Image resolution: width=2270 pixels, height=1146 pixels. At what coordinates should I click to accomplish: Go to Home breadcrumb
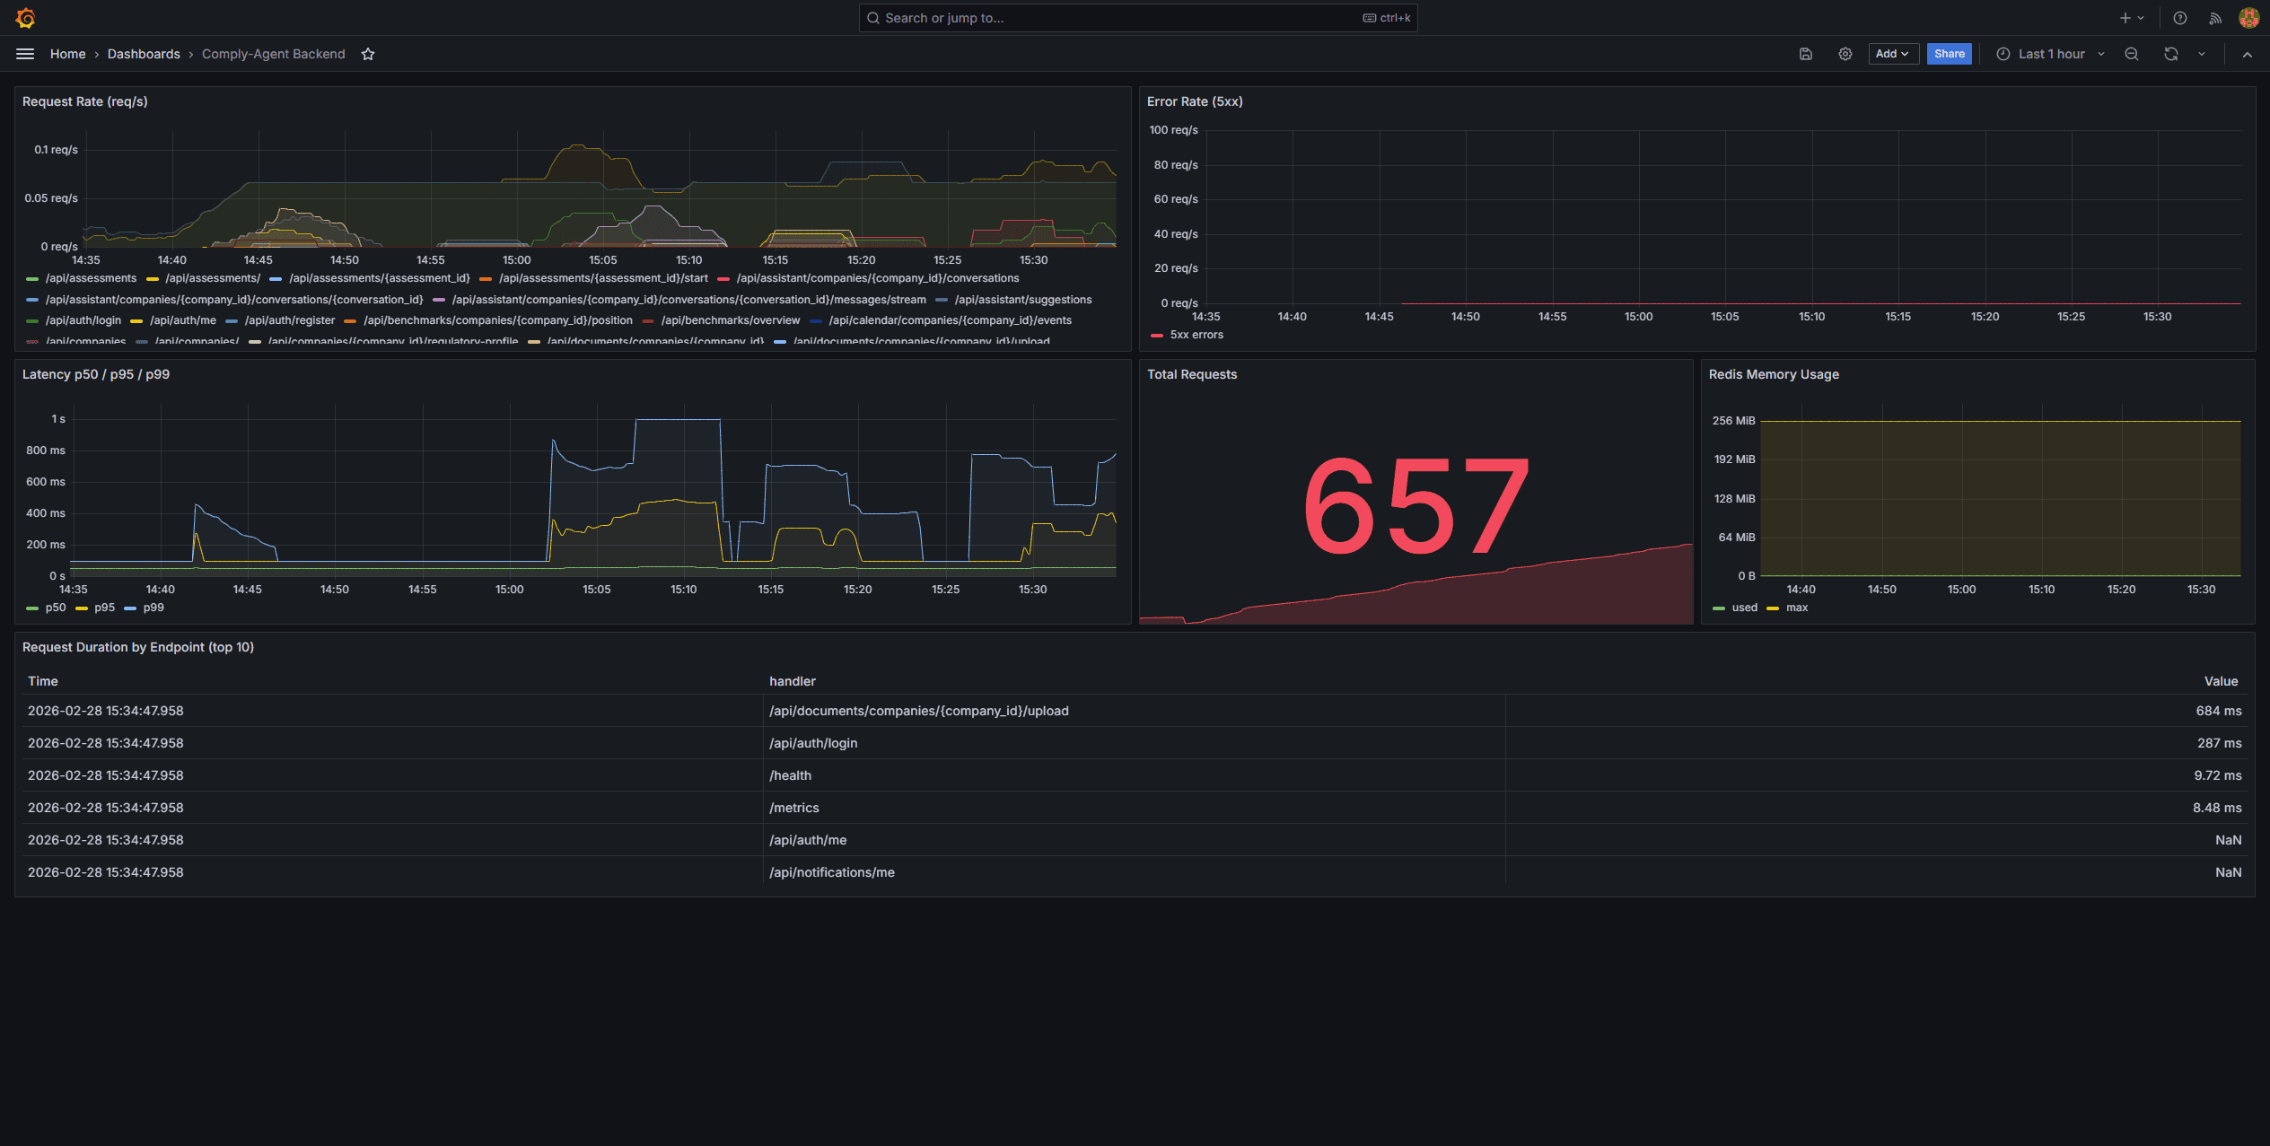(68, 54)
